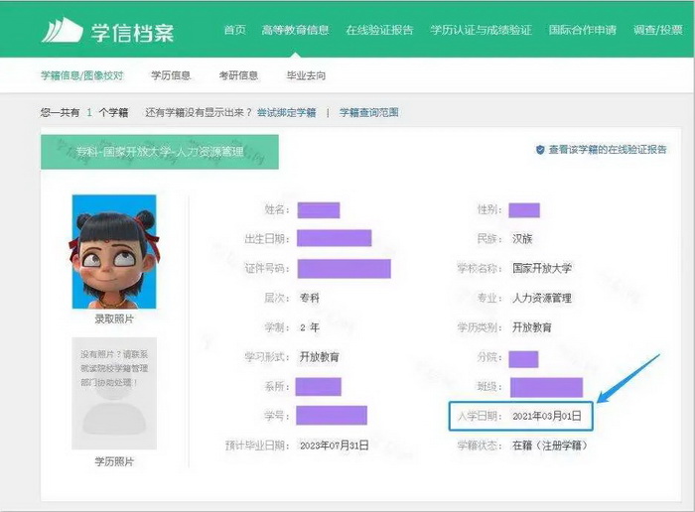This screenshot has height=512, width=695.
Task: Open 调查/投票 menu item
Action: tap(657, 30)
